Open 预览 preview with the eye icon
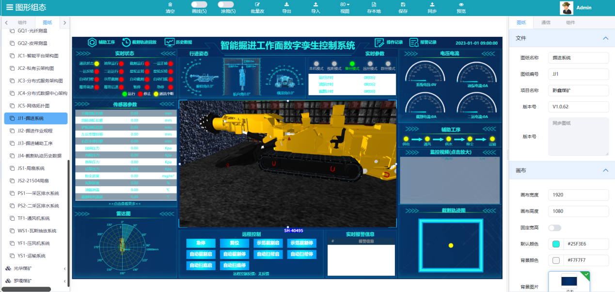This screenshot has width=615, height=292. [461, 4]
